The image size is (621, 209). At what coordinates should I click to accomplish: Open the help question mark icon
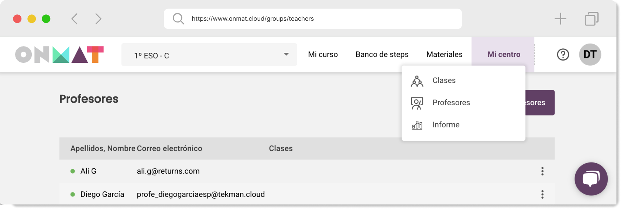click(563, 55)
